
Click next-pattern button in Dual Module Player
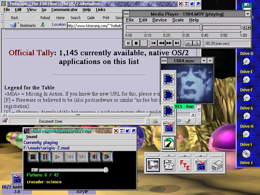pos(82,157)
